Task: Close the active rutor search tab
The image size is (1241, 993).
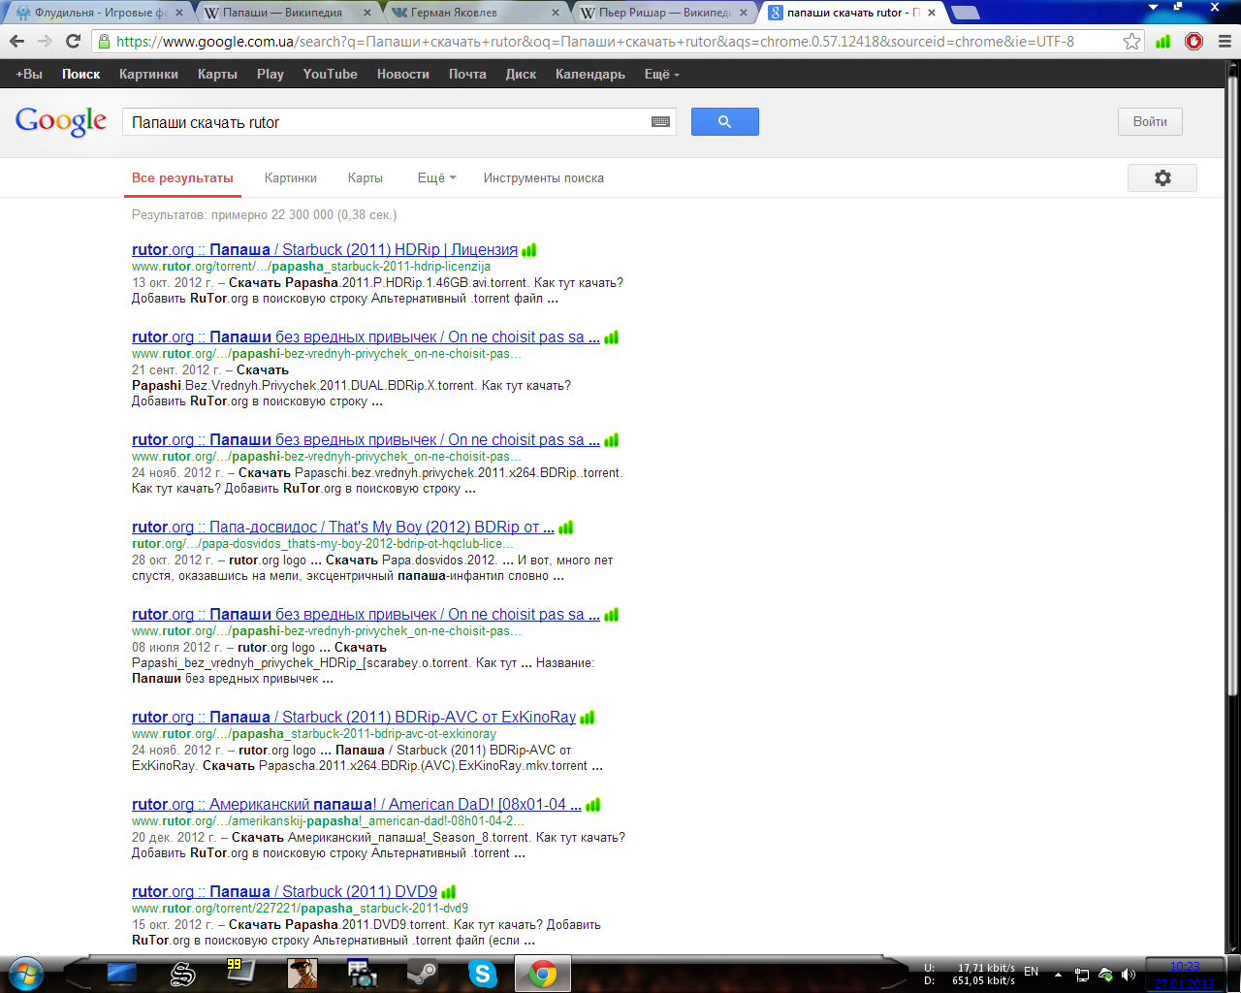Action: click(932, 13)
